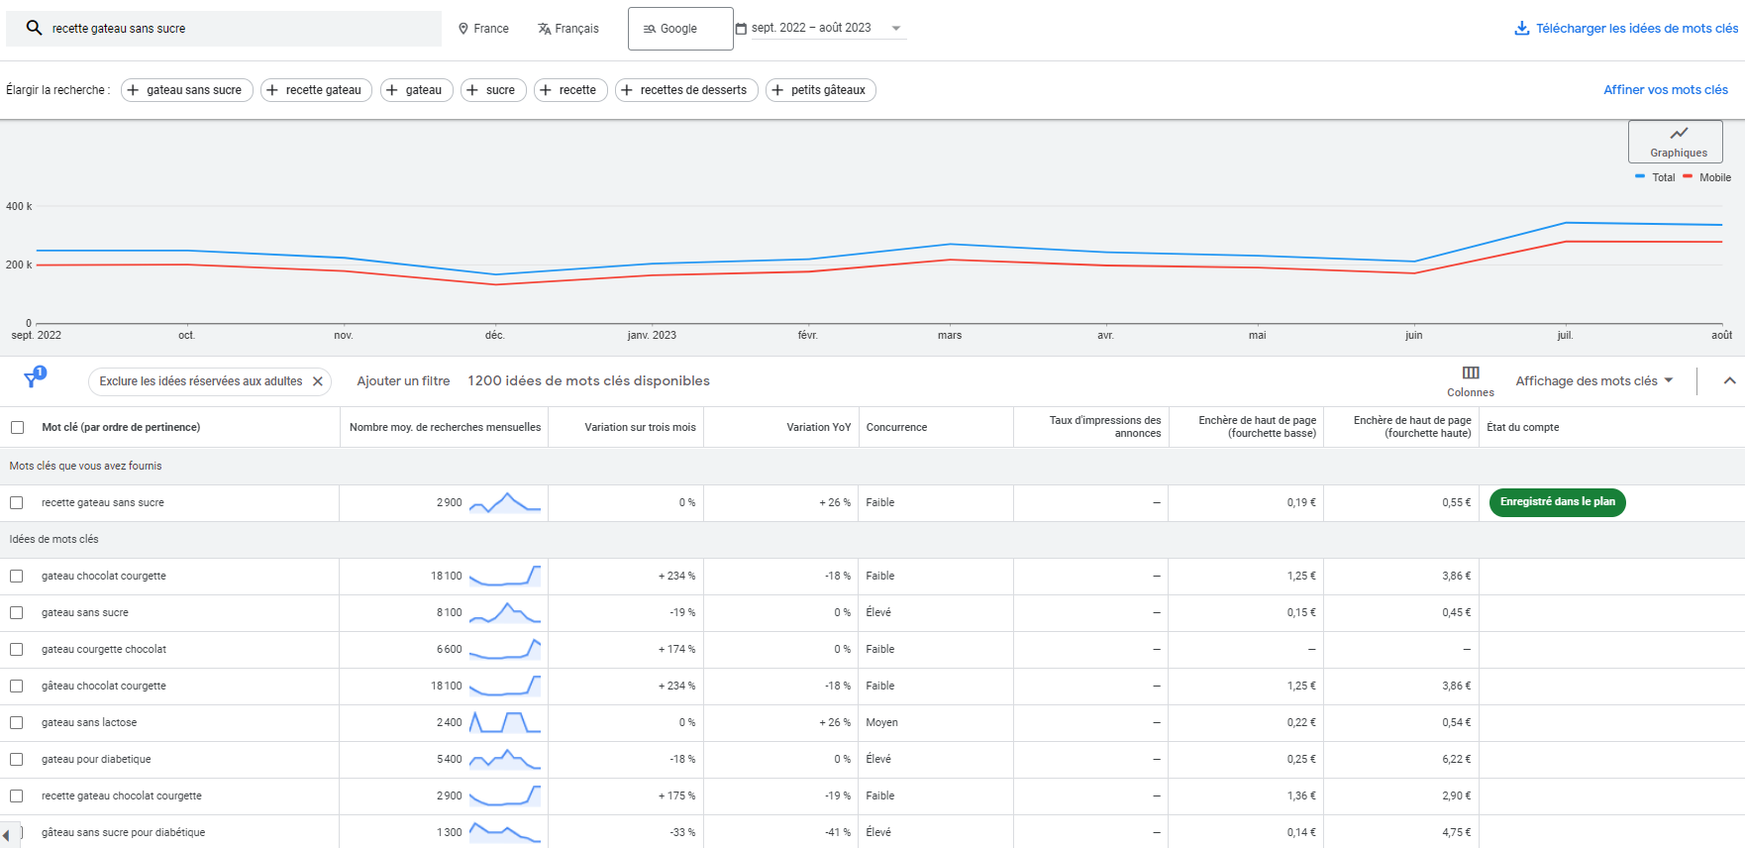
Task: Sort by 'Enchère de haut de page (fourchette basse)'
Action: [x=1257, y=427]
